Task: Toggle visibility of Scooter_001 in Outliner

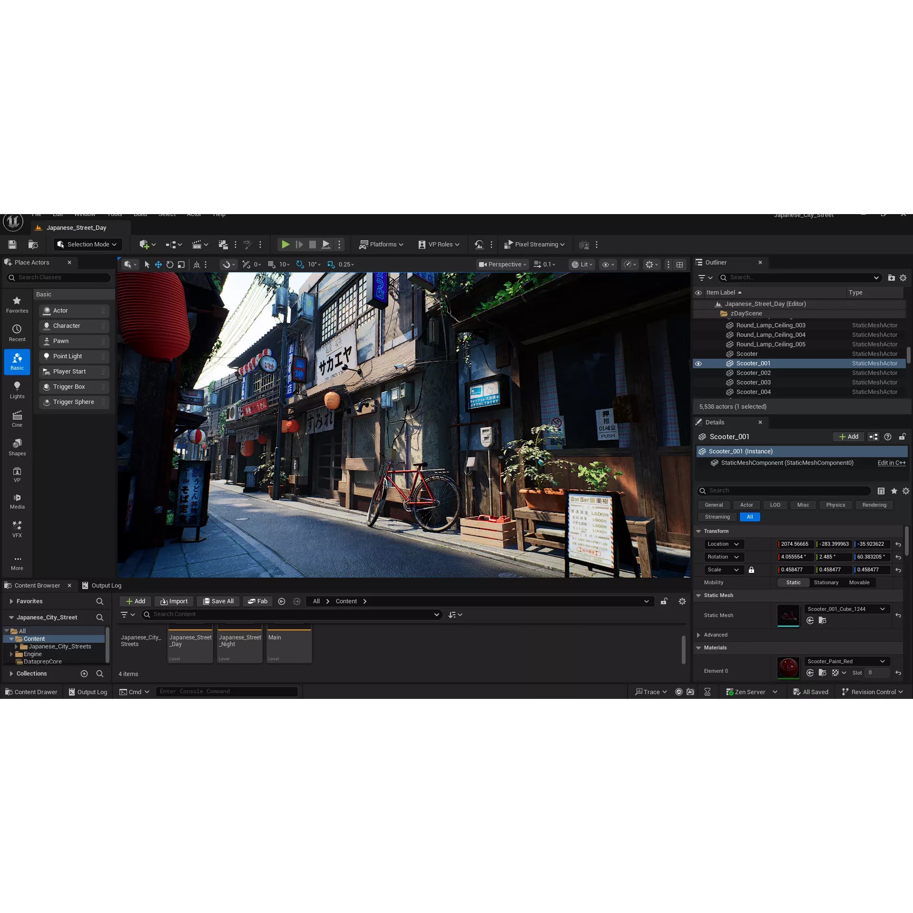Action: pos(698,363)
